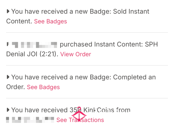The image size is (174, 130).
Task: Click the blurred buyer username before 'purchased'
Action: [x=35, y=45]
